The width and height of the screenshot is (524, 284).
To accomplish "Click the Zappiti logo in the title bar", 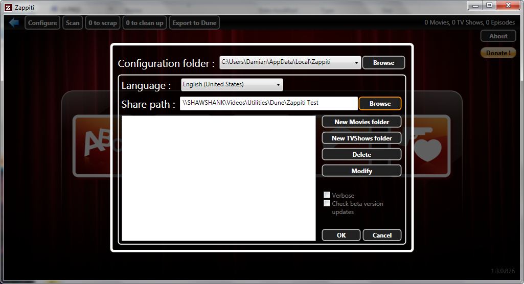I will tap(8, 7).
